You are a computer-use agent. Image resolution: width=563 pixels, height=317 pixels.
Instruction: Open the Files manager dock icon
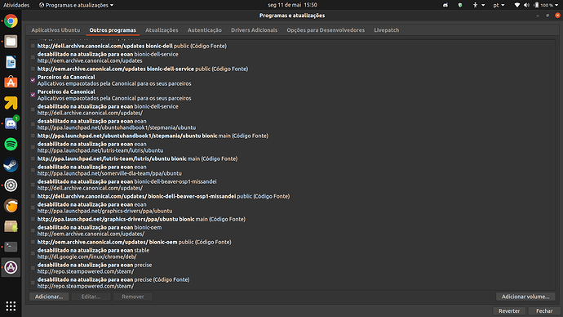point(11,42)
